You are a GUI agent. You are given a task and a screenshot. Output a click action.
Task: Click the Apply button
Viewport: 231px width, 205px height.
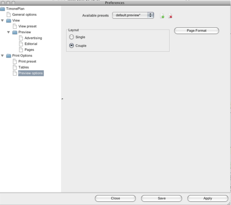(x=208, y=199)
